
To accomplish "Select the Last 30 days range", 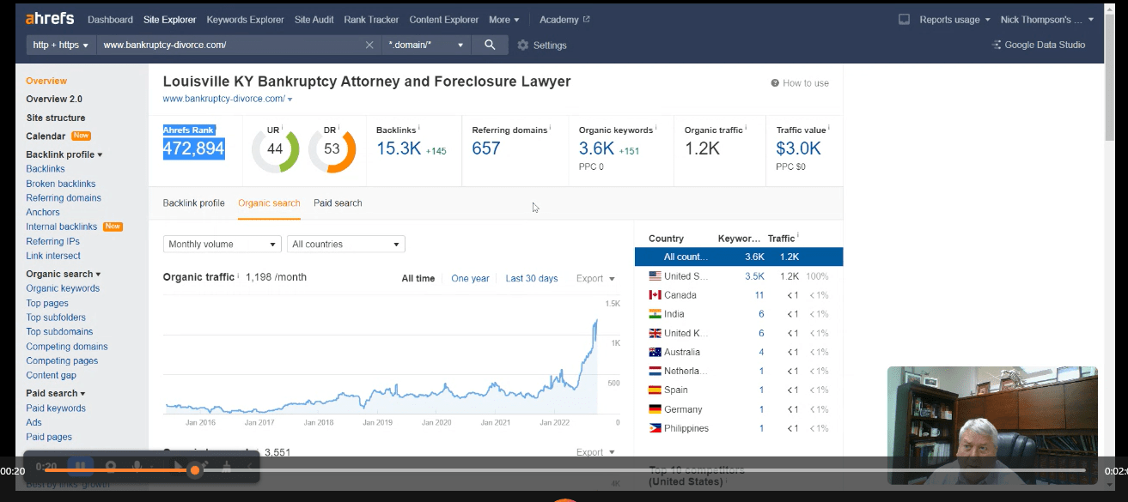I will (532, 278).
